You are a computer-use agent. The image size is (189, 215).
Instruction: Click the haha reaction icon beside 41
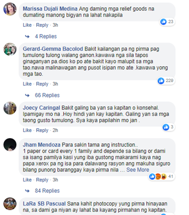tap(164, 177)
